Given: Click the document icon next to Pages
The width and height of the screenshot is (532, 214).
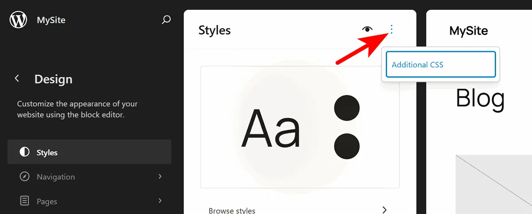Looking at the screenshot, I should click(25, 201).
